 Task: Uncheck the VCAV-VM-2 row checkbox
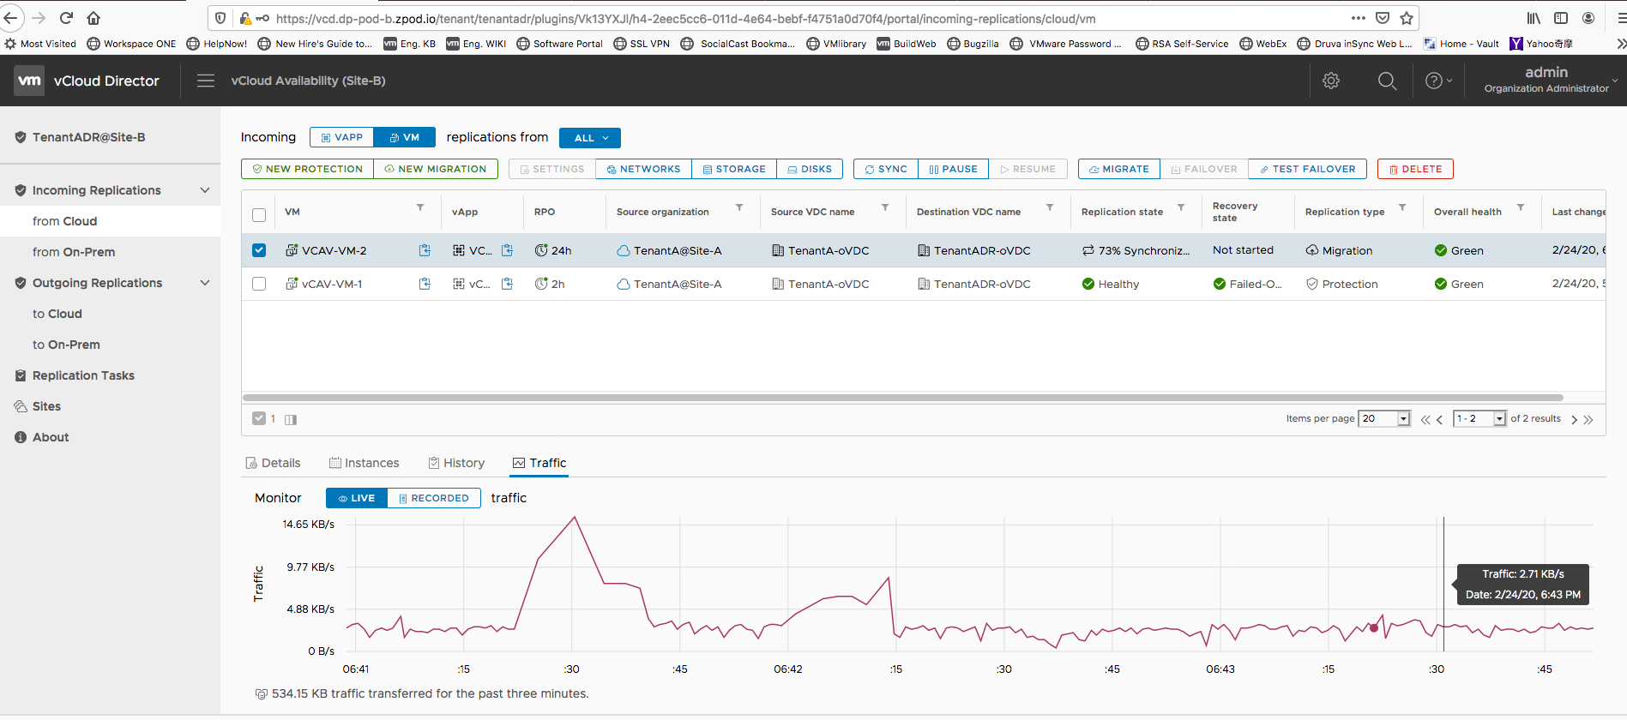[259, 250]
